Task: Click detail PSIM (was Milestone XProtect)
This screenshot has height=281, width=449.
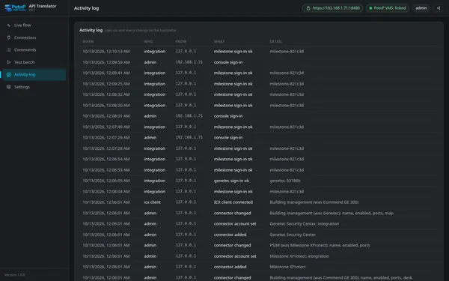Action: coord(320,245)
